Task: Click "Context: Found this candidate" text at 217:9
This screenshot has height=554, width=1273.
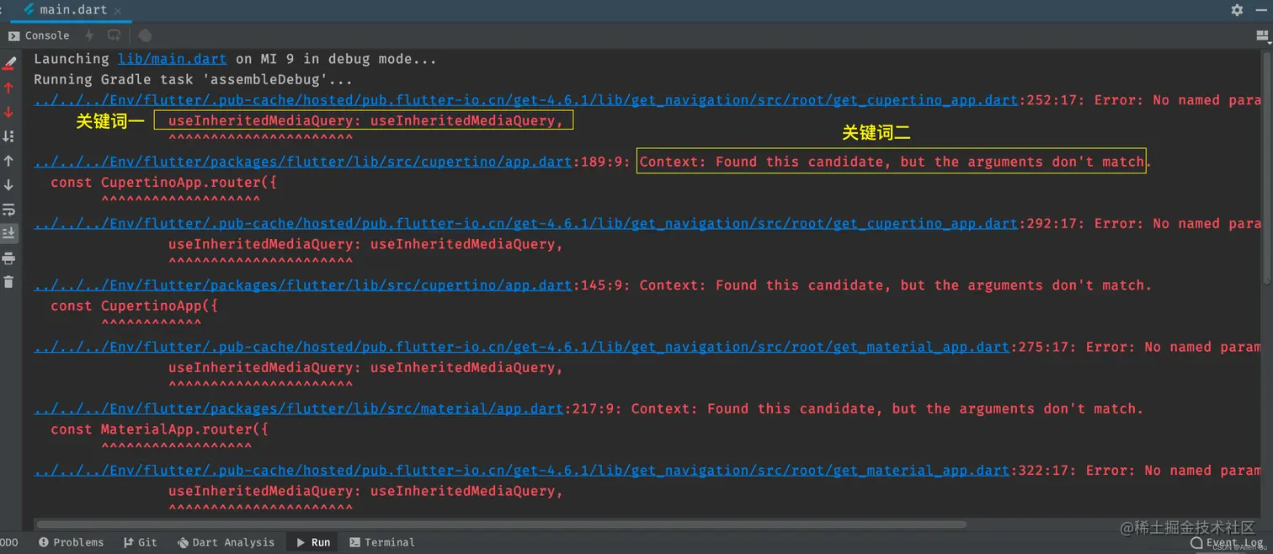Action: (x=753, y=408)
